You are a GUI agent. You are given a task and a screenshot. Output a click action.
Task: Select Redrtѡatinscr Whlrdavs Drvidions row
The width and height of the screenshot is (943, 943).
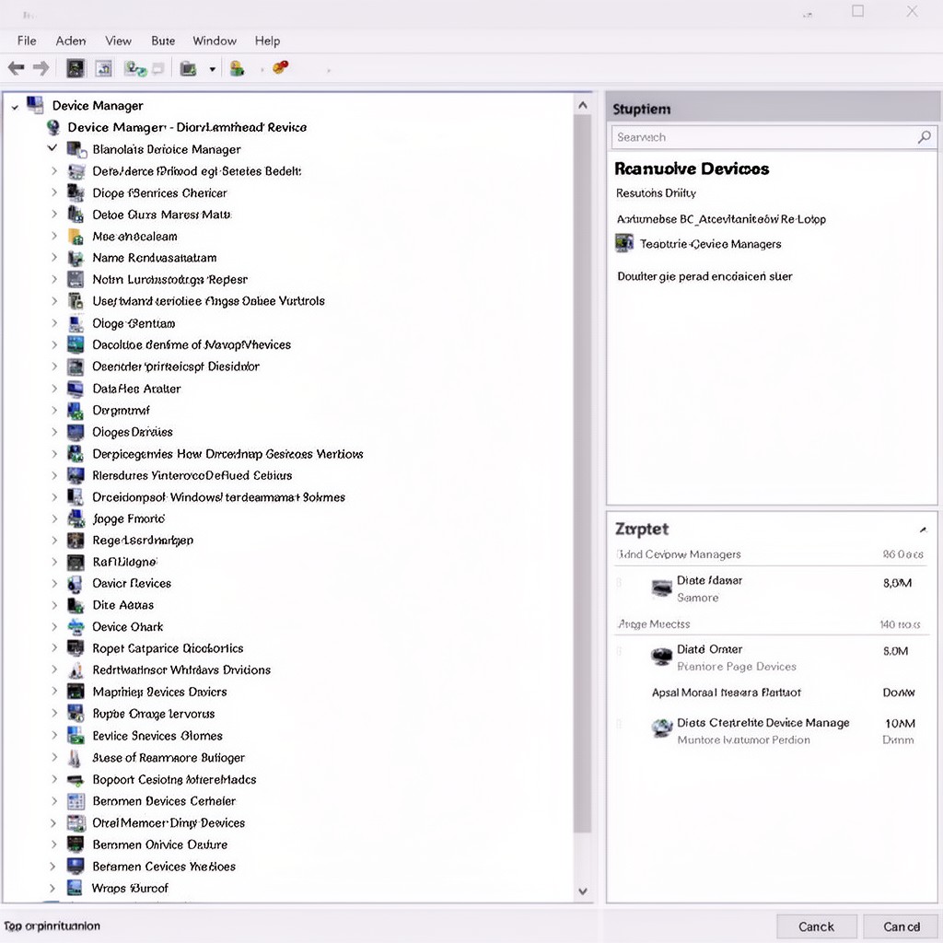[x=181, y=670]
